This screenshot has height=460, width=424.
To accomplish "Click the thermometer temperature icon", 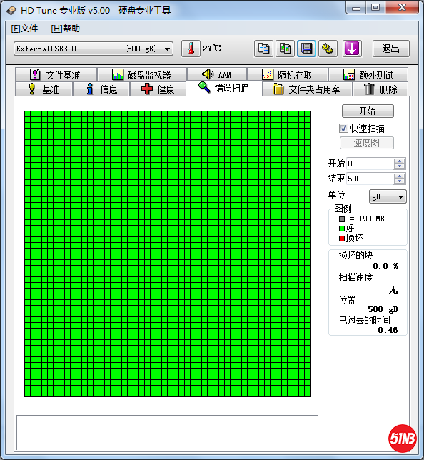I will click(191, 49).
